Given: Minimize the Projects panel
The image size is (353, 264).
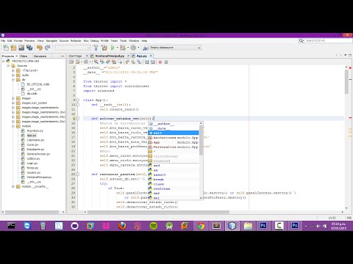Looking at the screenshot, I should coord(63,56).
